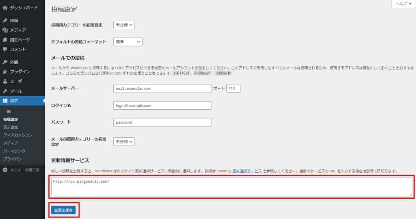
Task: Open the デフォルトの投稿フォーマット dropdown
Action: coord(128,42)
